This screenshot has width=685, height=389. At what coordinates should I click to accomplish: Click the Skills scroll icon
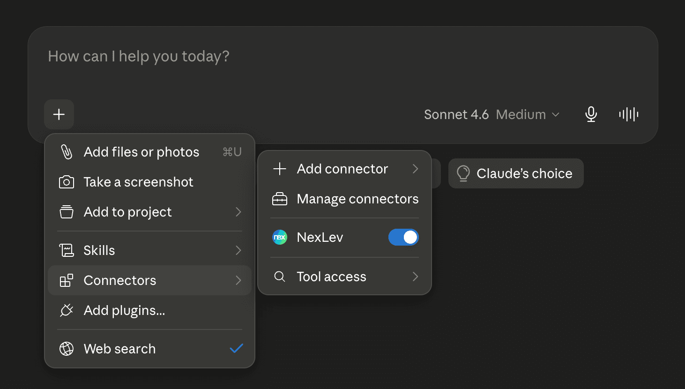(x=67, y=250)
